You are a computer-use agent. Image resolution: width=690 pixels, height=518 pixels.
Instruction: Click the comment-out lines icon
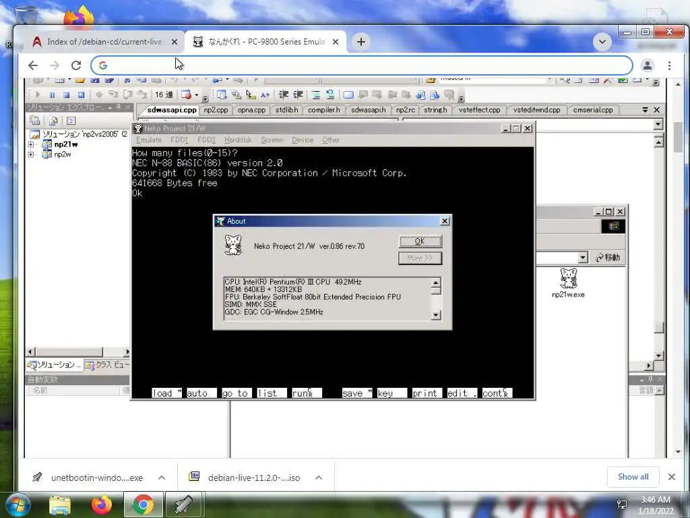315,94
